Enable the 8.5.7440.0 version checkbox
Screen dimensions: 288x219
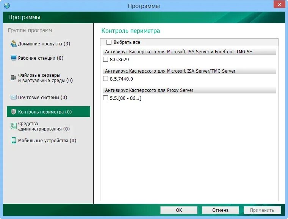(x=105, y=79)
